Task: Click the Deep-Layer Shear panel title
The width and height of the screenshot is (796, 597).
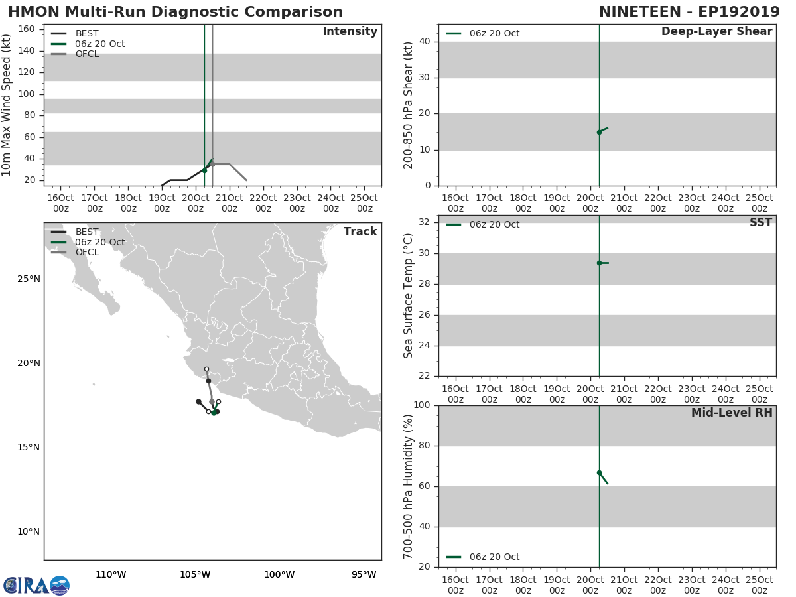Action: pos(717,32)
